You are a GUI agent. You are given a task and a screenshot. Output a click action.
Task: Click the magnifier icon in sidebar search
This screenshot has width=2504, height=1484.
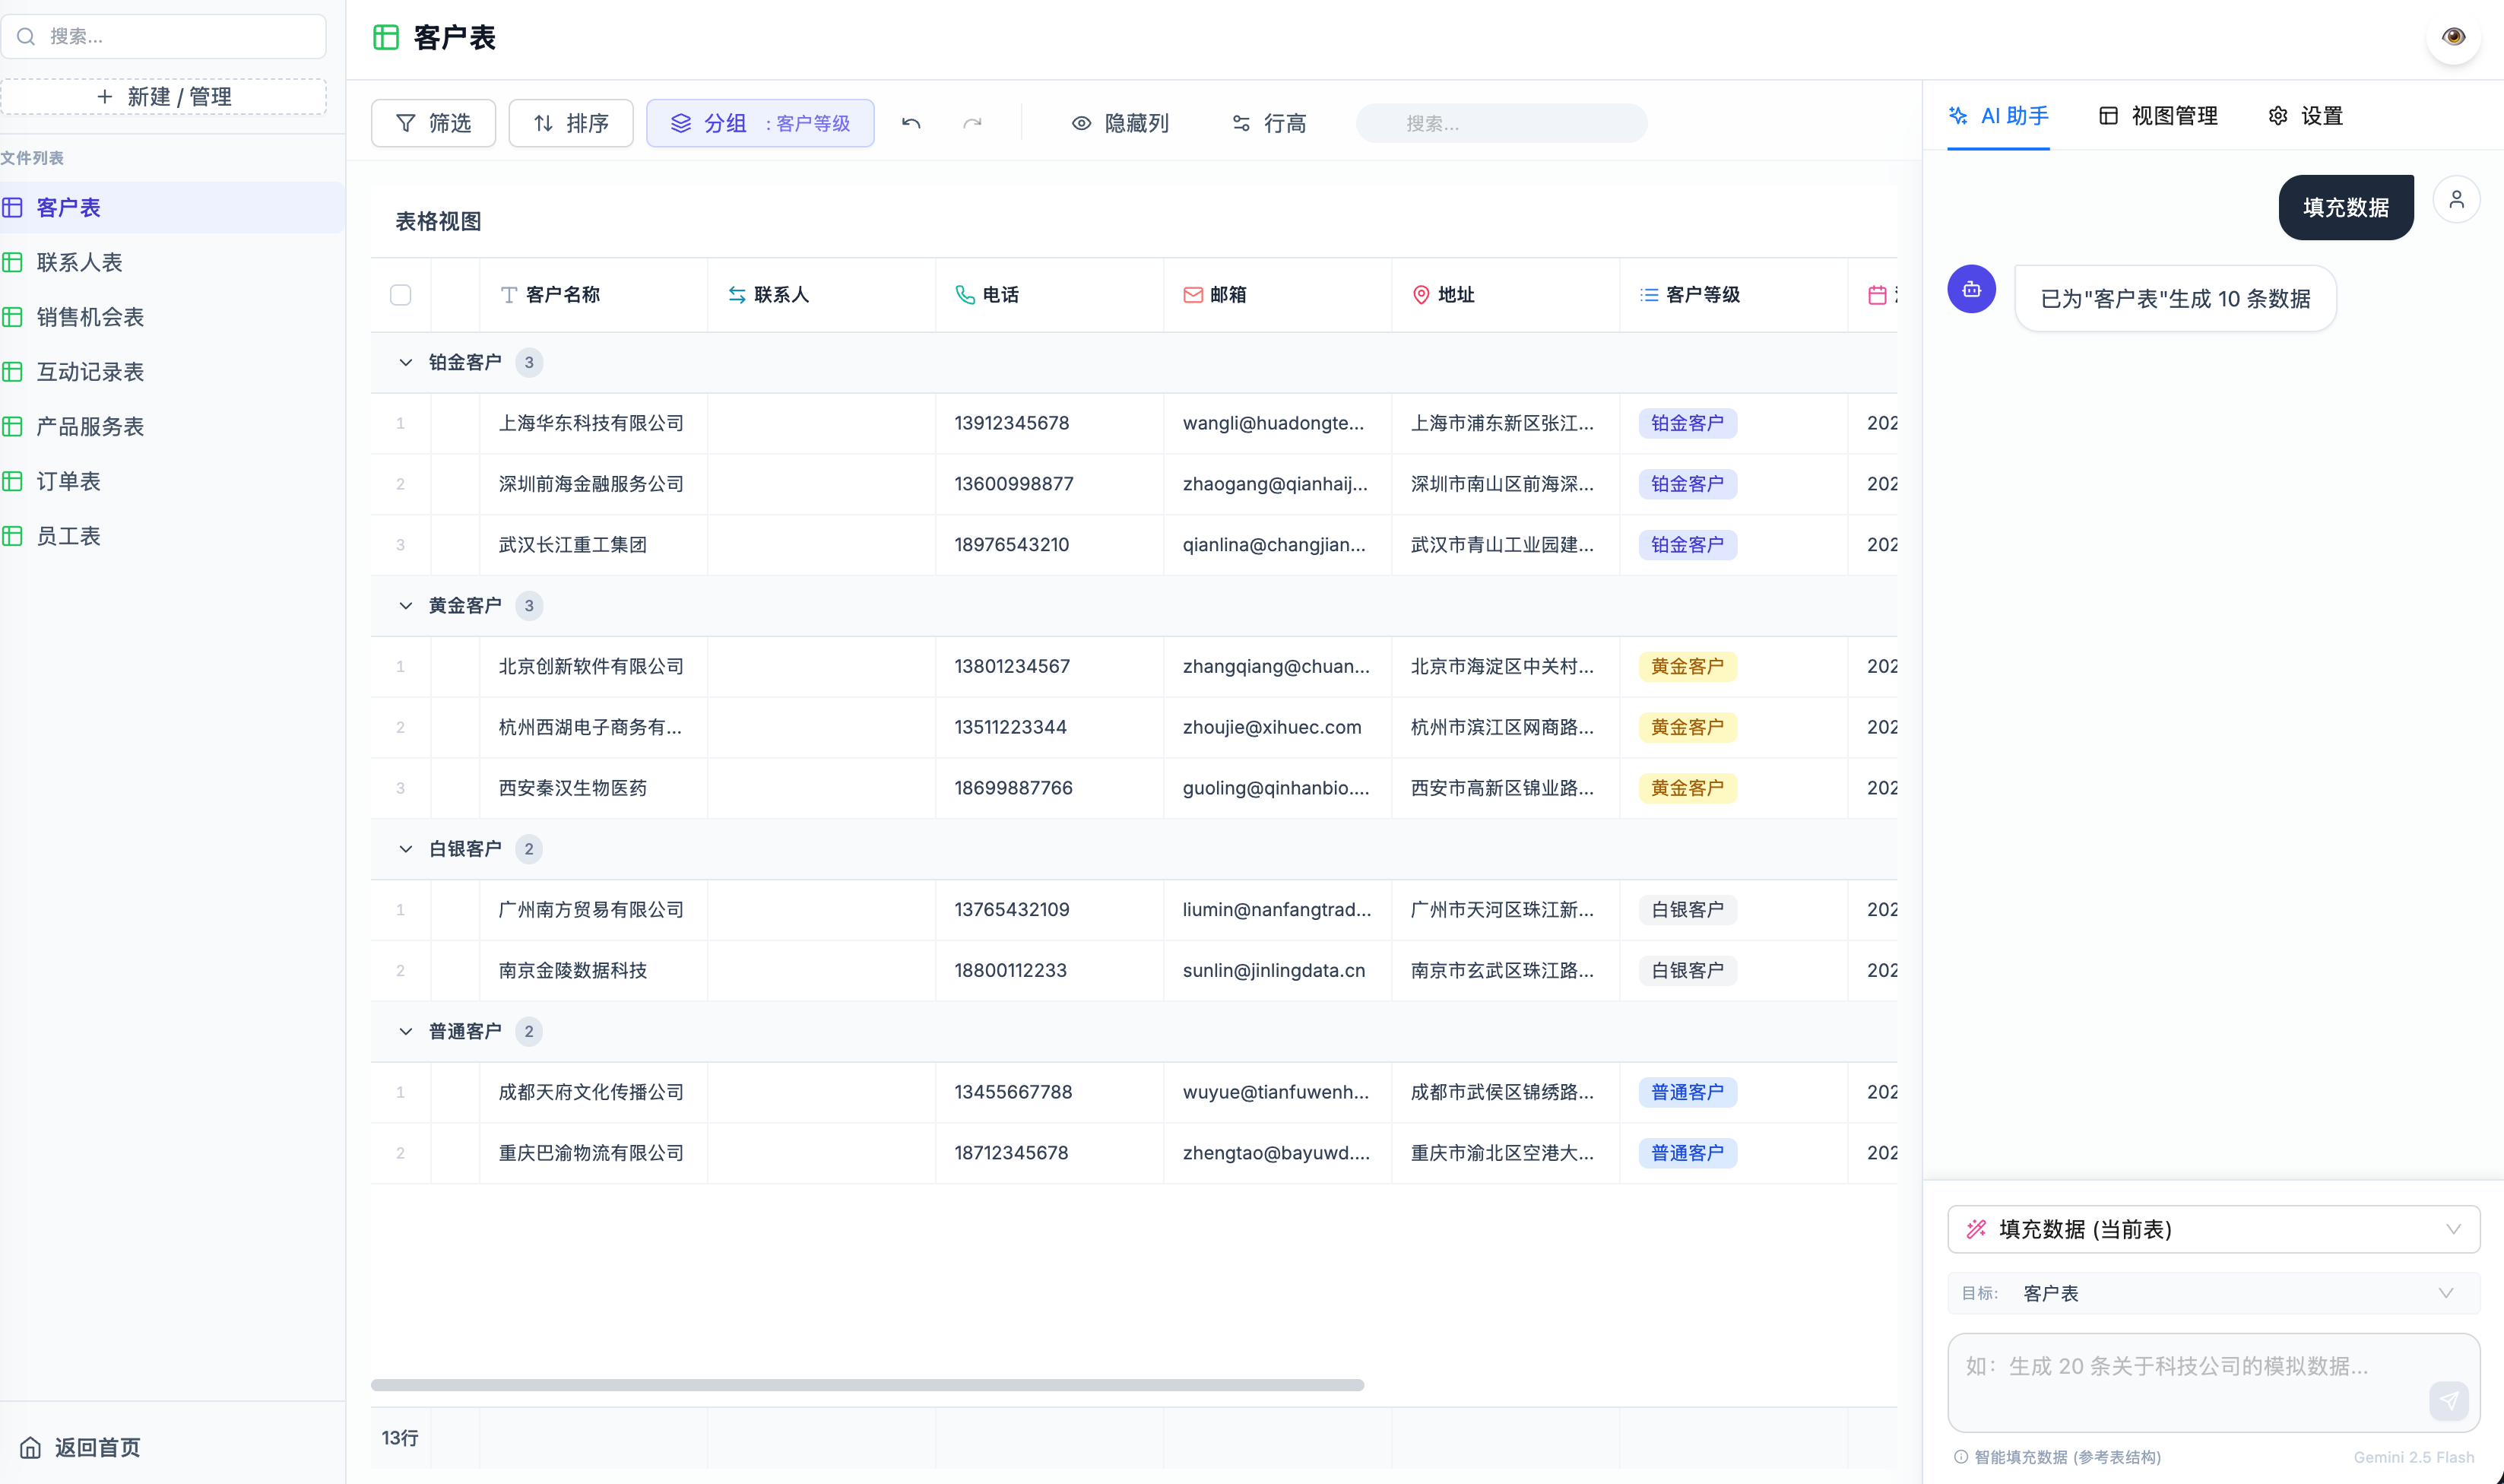[x=27, y=37]
